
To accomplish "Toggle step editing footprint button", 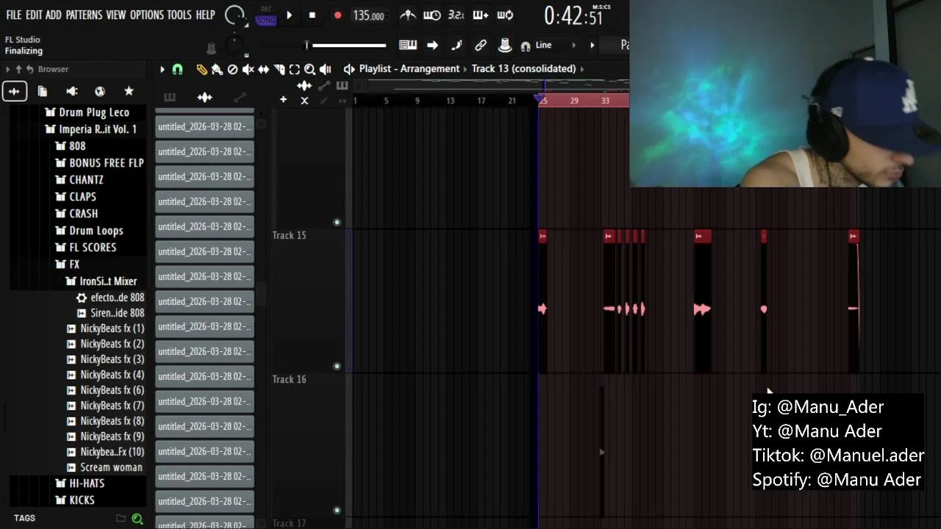I will 457,46.
